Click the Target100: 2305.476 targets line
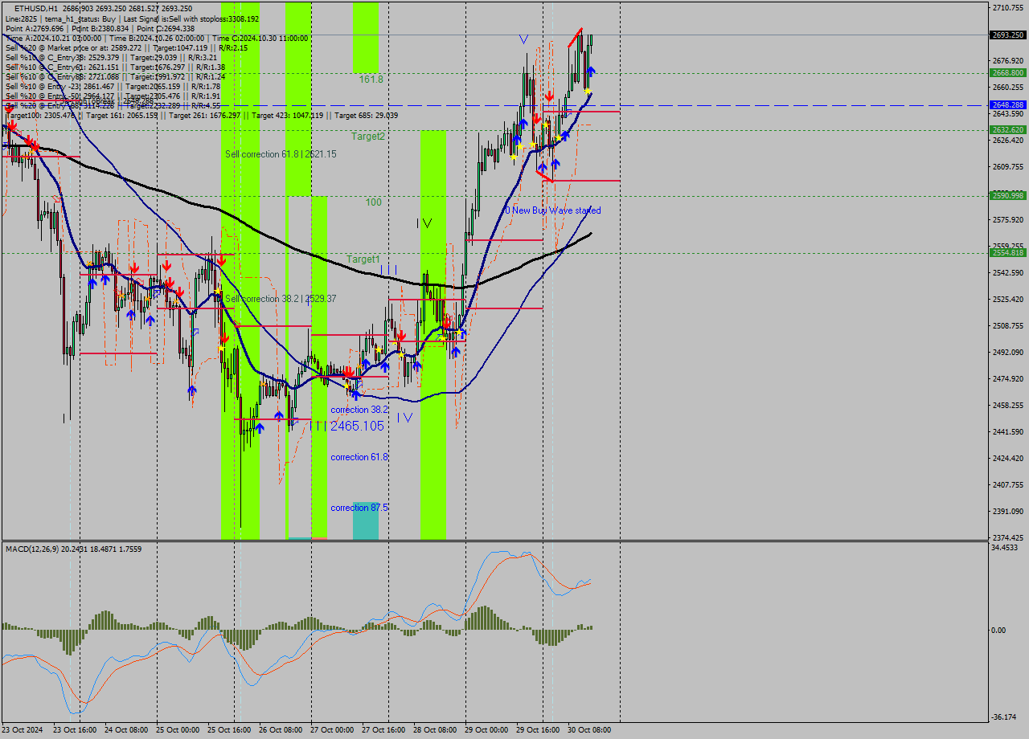Viewport: 1029px width, 739px height. tap(201, 115)
